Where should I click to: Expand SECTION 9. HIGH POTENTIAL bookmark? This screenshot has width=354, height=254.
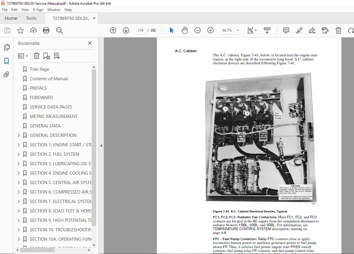[19, 220]
